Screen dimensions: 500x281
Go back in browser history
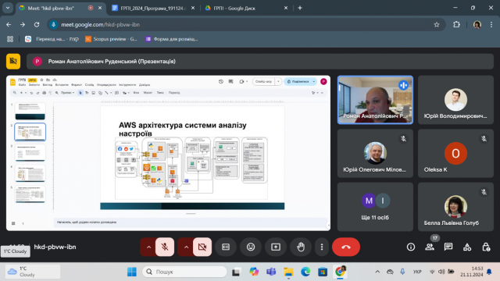(9, 24)
